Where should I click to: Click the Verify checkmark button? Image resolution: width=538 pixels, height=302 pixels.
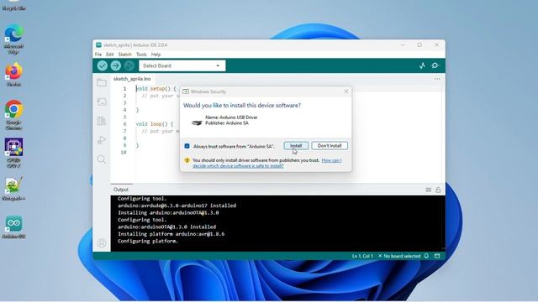(102, 65)
